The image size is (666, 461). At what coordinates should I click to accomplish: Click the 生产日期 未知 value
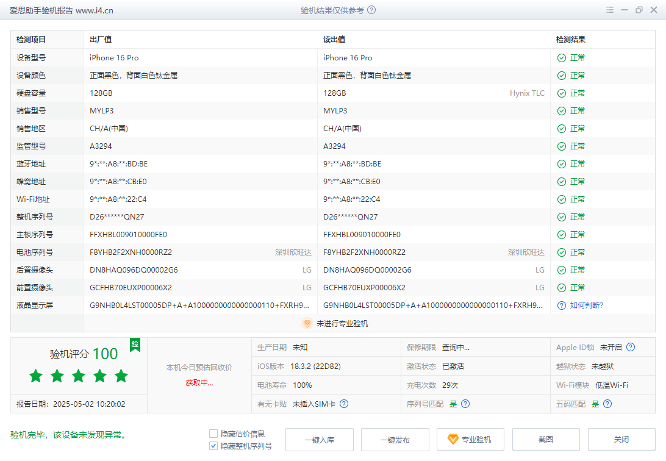[300, 348]
